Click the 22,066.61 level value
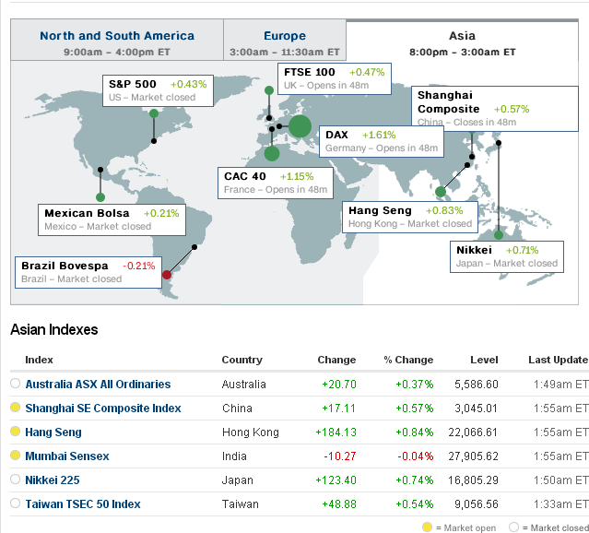 pyautogui.click(x=473, y=432)
